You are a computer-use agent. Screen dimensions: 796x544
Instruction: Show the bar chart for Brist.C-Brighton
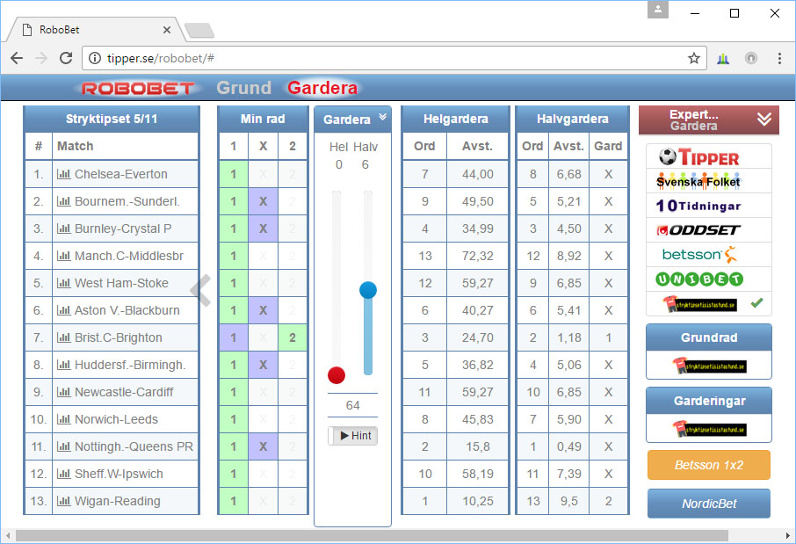point(63,337)
